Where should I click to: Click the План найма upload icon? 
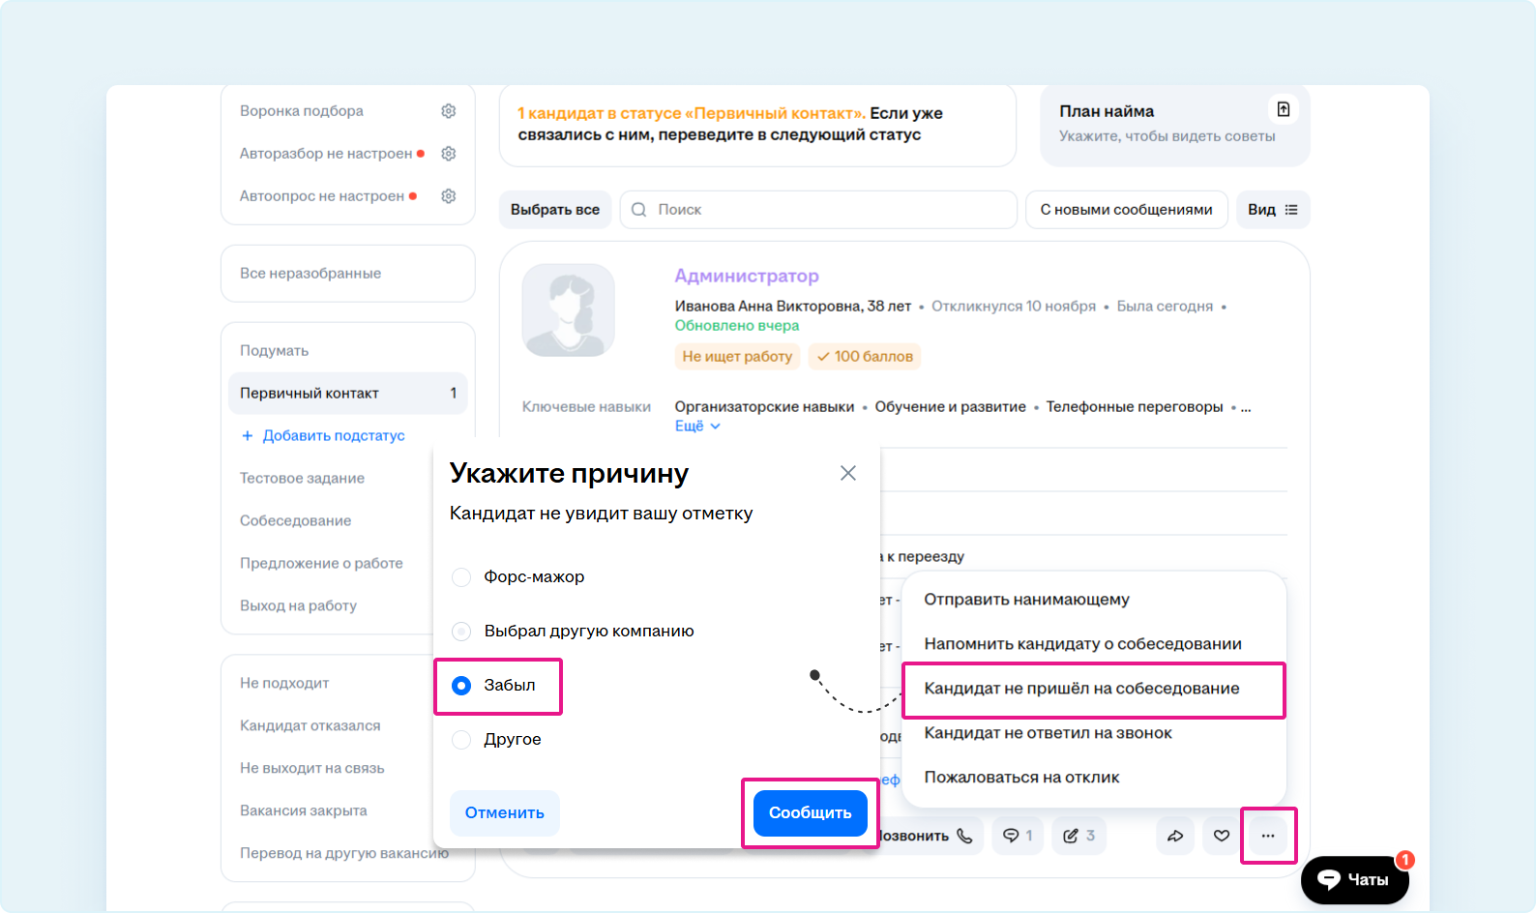[1283, 110]
